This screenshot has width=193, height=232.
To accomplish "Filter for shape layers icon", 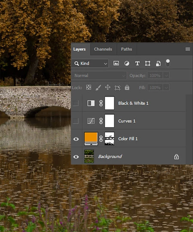I will 148,63.
